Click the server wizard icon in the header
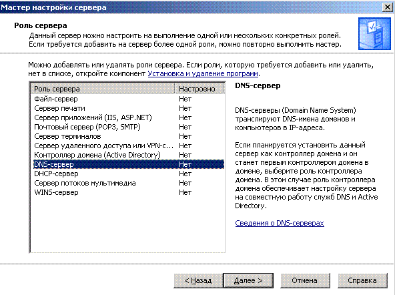 tap(374, 33)
